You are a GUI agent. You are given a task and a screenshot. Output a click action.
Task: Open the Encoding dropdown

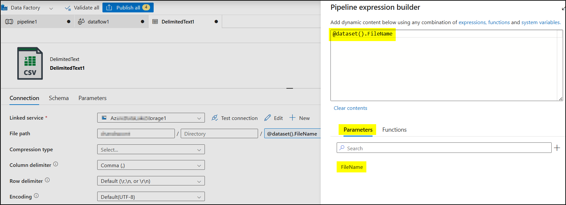pyautogui.click(x=151, y=197)
